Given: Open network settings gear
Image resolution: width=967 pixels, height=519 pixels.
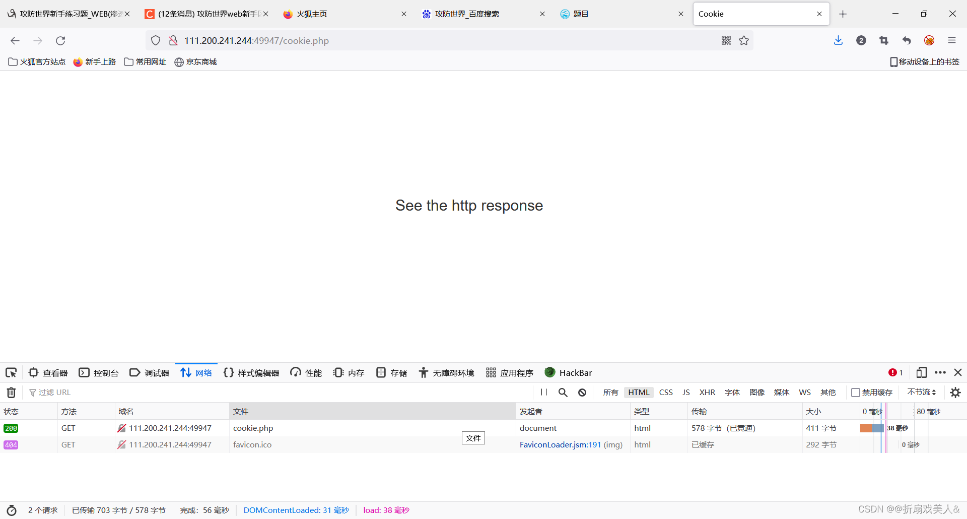Looking at the screenshot, I should 955,393.
